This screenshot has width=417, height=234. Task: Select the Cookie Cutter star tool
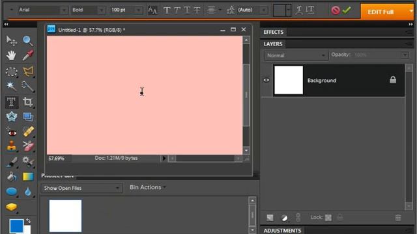point(12,117)
